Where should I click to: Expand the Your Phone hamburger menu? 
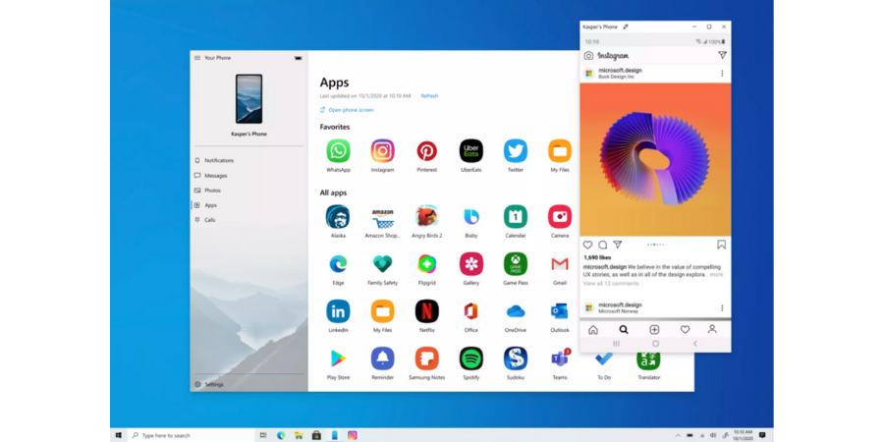click(x=197, y=58)
